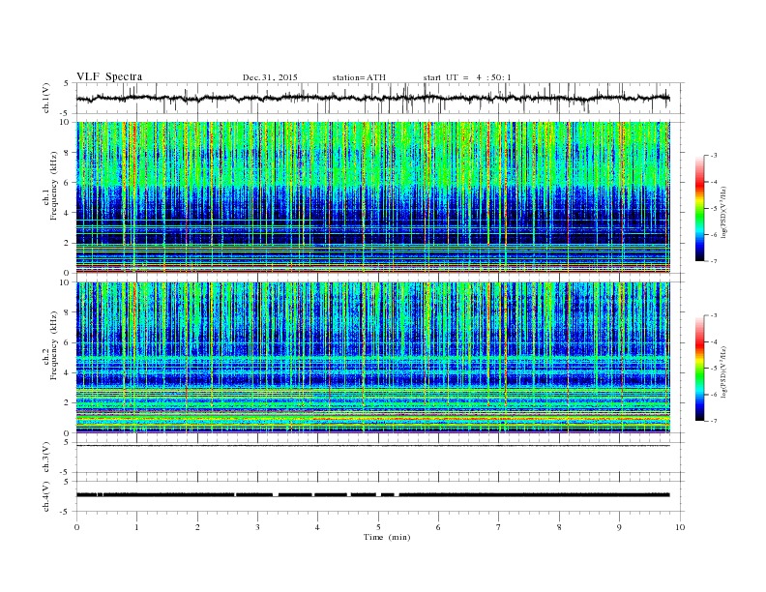Click time-axis tick label "0"

76,527
